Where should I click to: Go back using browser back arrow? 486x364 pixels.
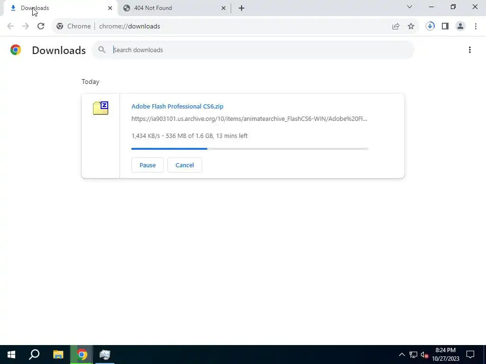tap(10, 27)
